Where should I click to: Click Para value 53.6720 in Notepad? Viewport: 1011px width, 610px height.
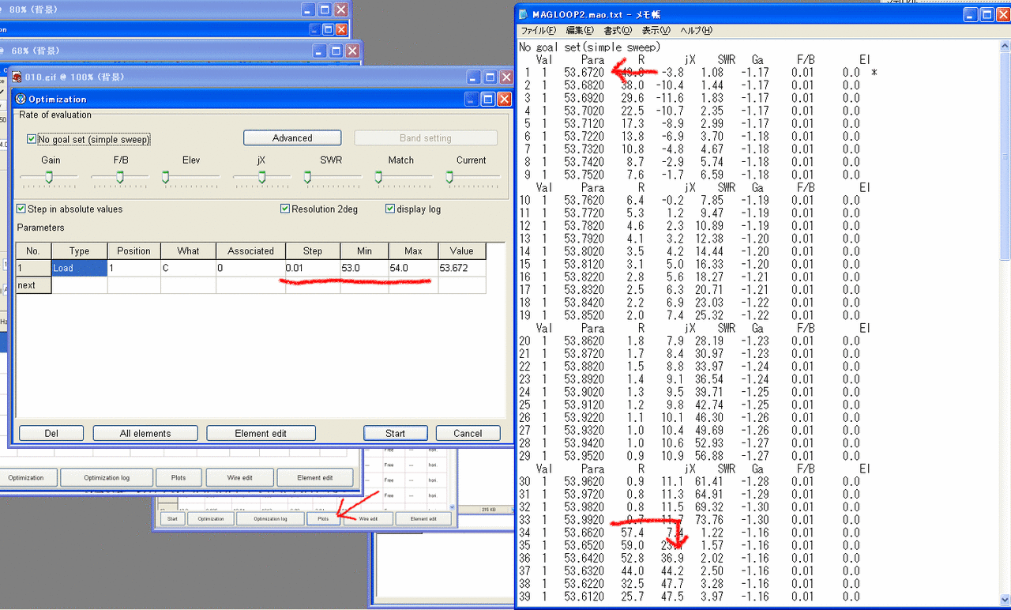click(x=584, y=73)
